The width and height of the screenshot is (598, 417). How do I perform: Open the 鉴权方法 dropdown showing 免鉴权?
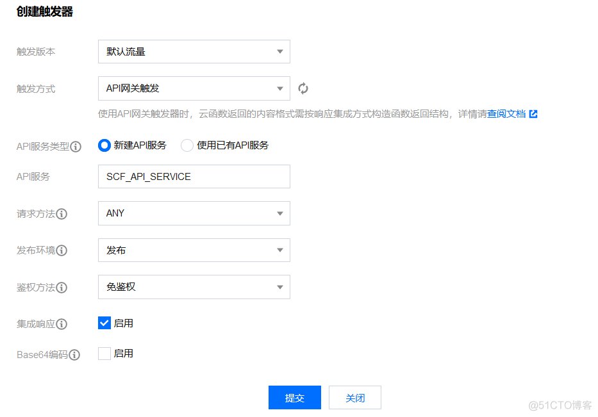coord(194,286)
